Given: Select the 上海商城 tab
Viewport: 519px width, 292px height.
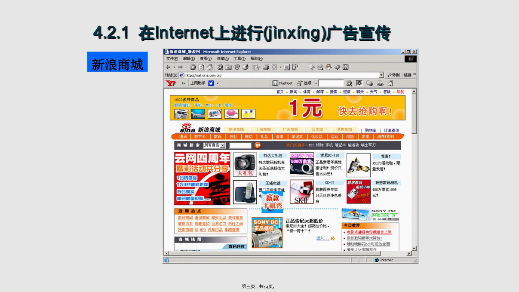Looking at the screenshot, I should click(264, 129).
